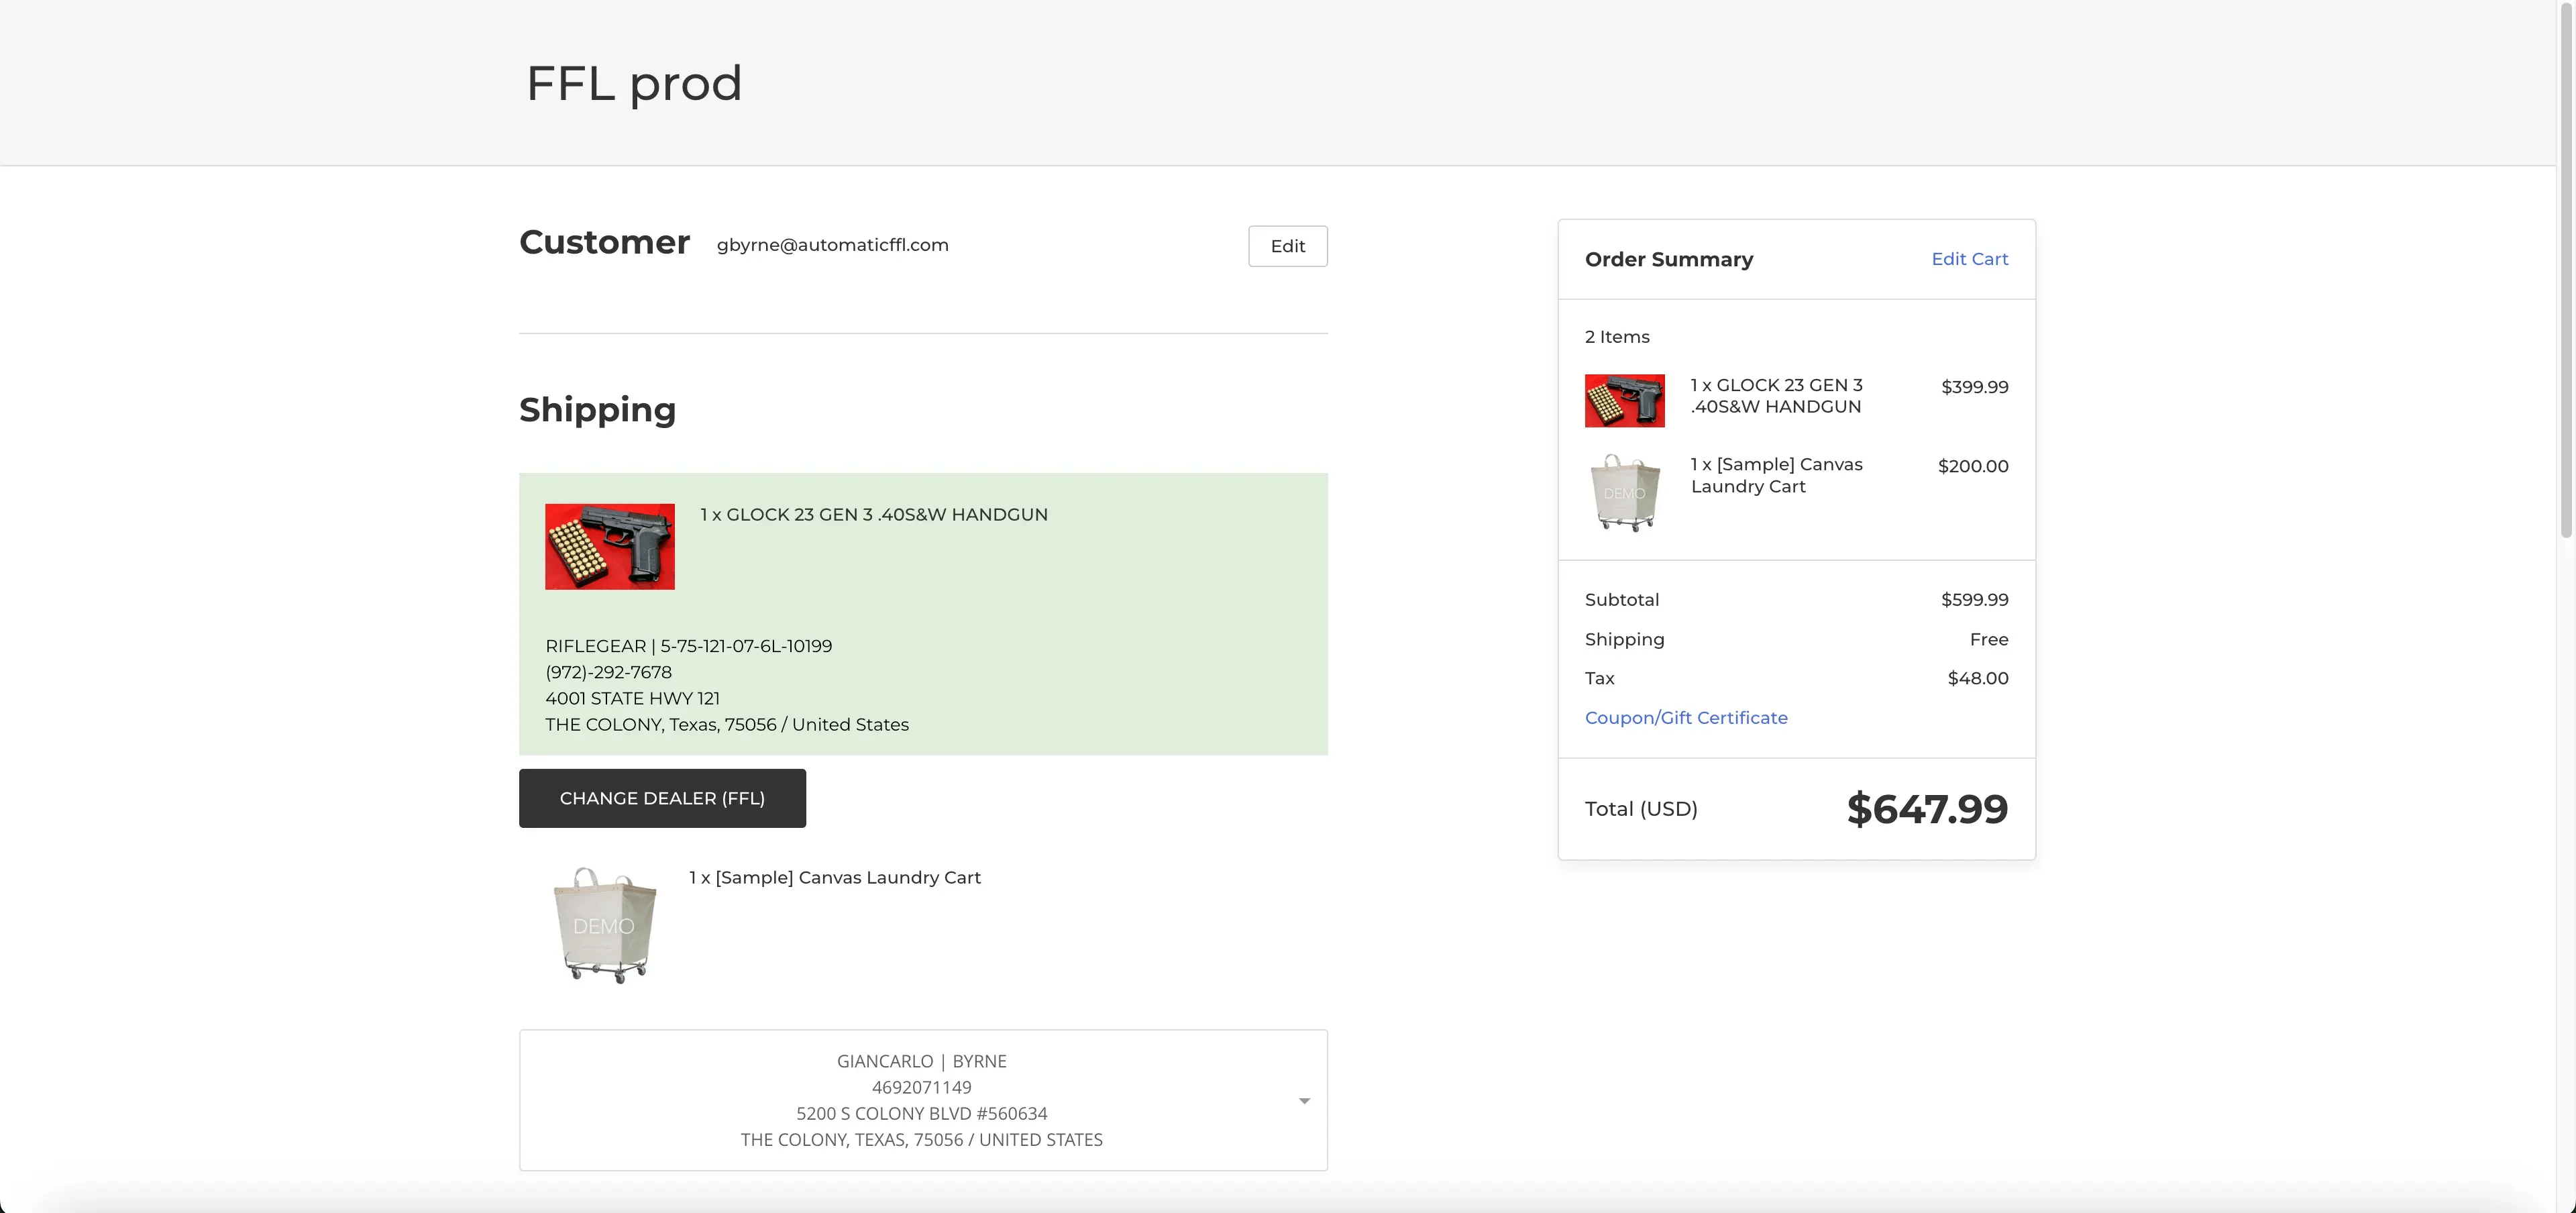
Task: Click the Customer section heading
Action: click(604, 242)
